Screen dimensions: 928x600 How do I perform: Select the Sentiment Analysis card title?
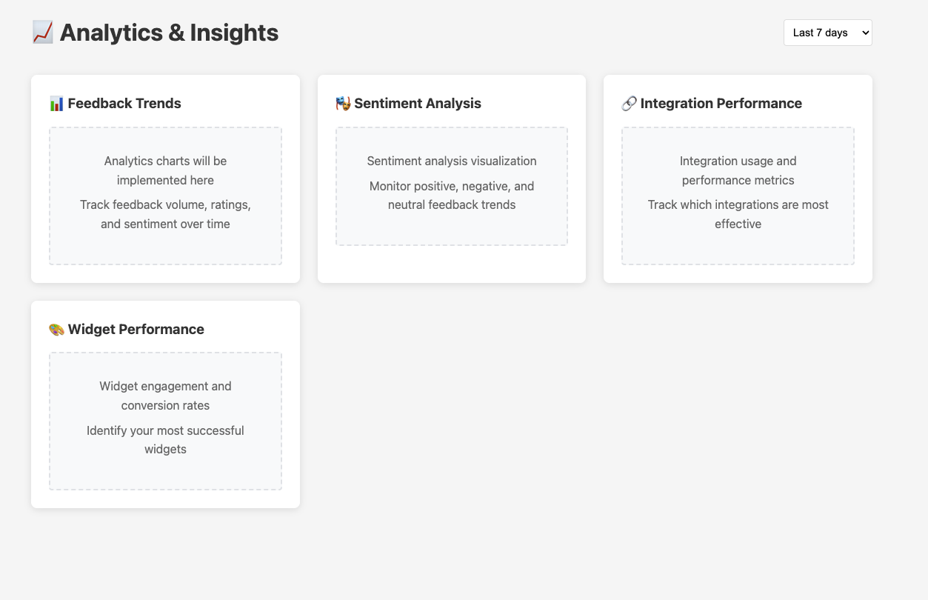point(418,104)
